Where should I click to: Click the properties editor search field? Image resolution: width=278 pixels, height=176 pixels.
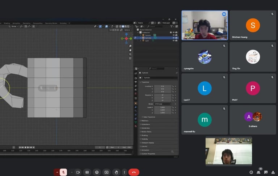[x=156, y=69]
